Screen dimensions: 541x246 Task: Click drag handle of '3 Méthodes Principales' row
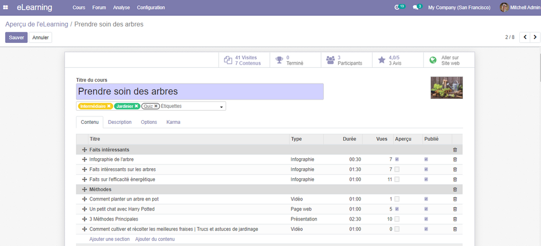[x=84, y=219]
